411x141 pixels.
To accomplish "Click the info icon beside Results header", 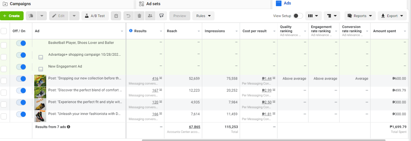I will (131, 31).
